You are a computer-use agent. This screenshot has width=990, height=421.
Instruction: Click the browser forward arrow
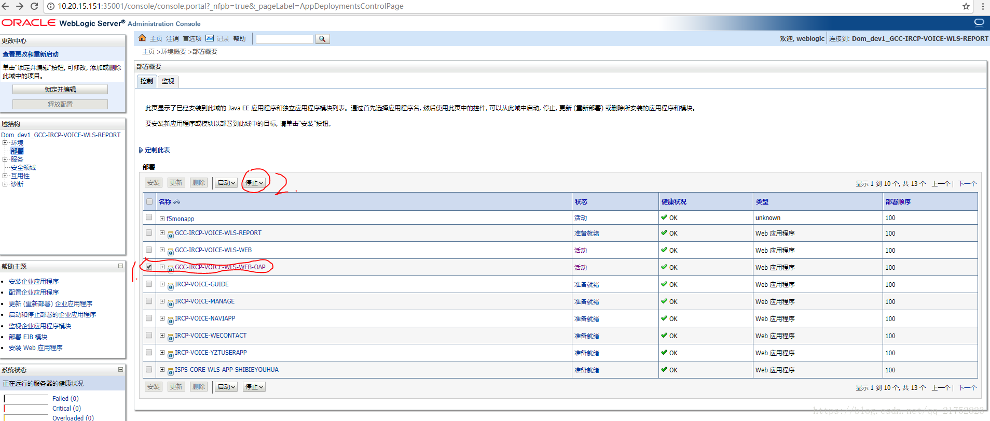[x=20, y=6]
